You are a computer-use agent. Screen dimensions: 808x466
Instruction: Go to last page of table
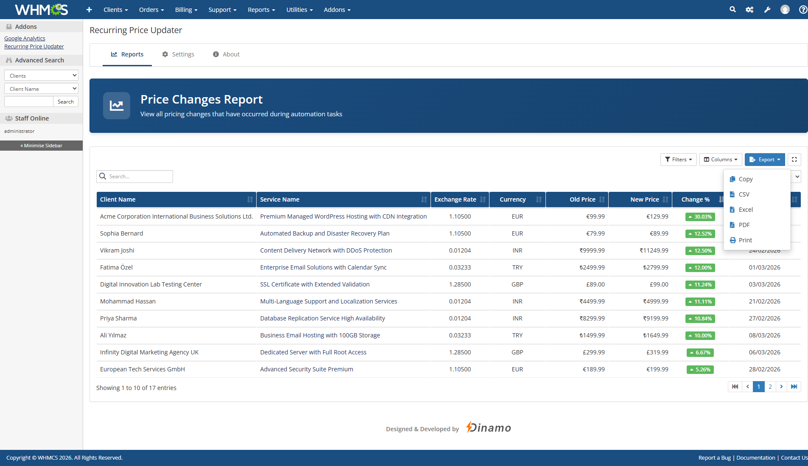point(794,387)
